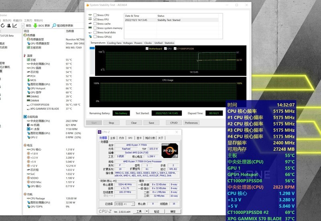Click the 驱动程序更新 magnifier icon

tap(54, 25)
